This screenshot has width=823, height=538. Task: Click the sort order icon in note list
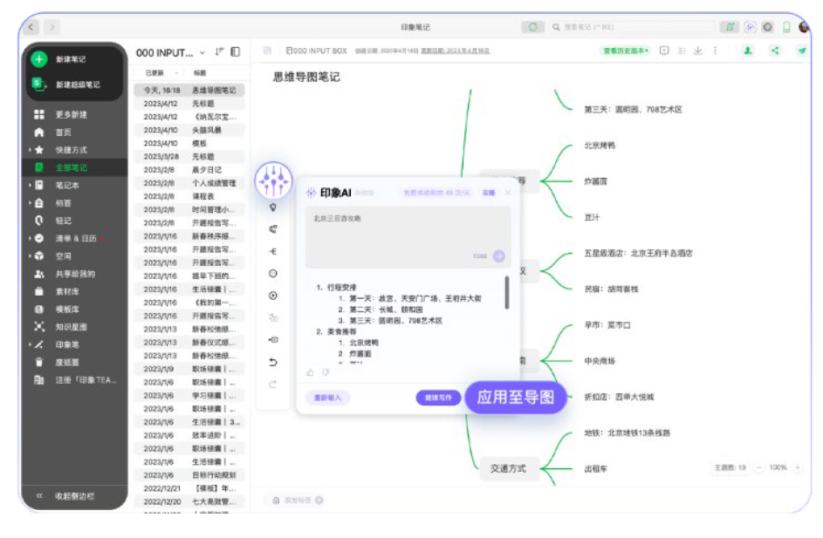click(219, 52)
